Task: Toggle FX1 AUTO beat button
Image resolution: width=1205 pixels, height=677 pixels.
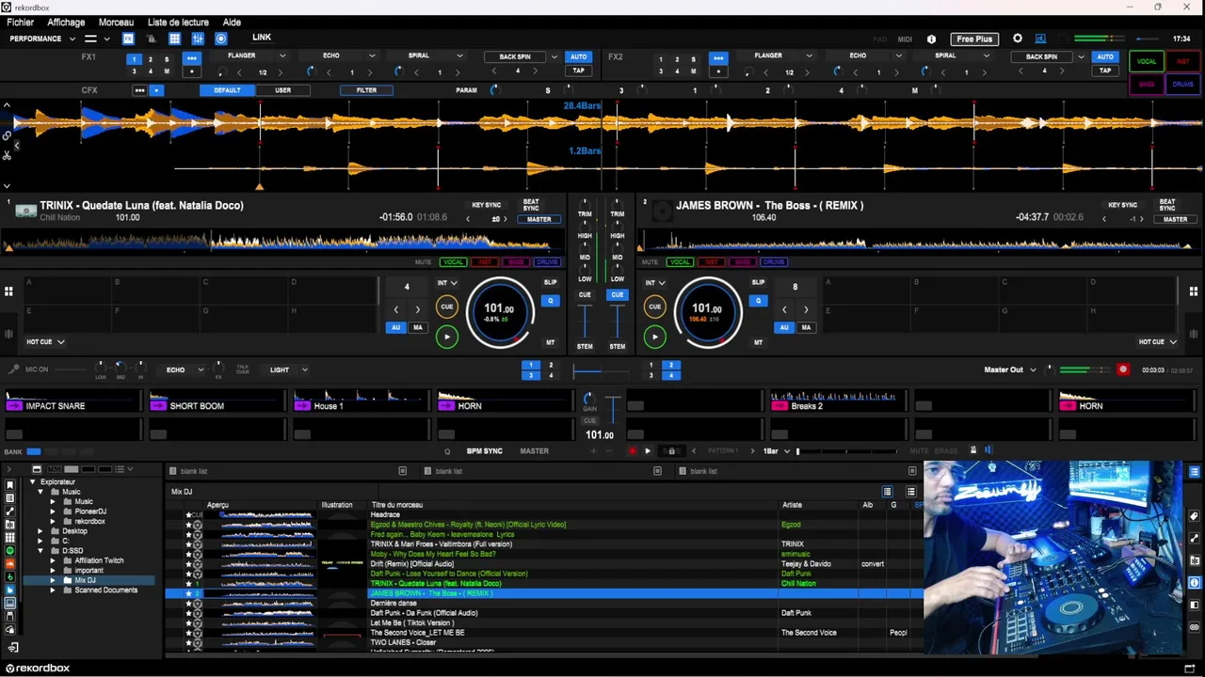Action: [x=578, y=56]
